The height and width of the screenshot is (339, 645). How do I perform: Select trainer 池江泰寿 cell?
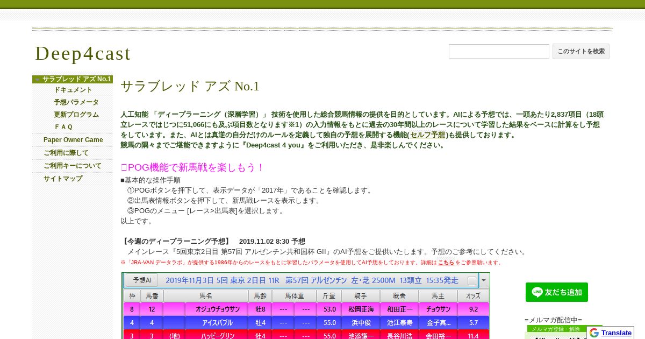pyautogui.click(x=399, y=323)
